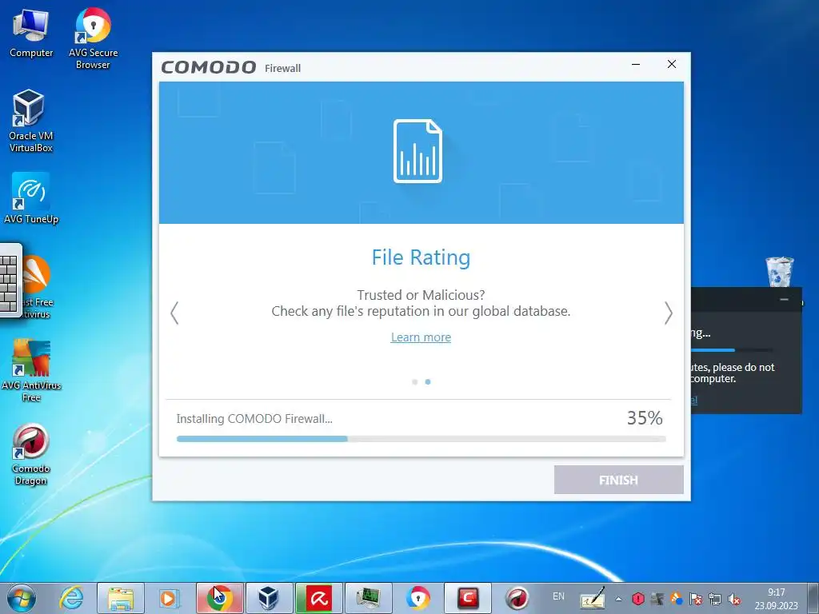Screen dimensions: 819x614
Task: Click the installation progress bar
Action: pos(421,439)
